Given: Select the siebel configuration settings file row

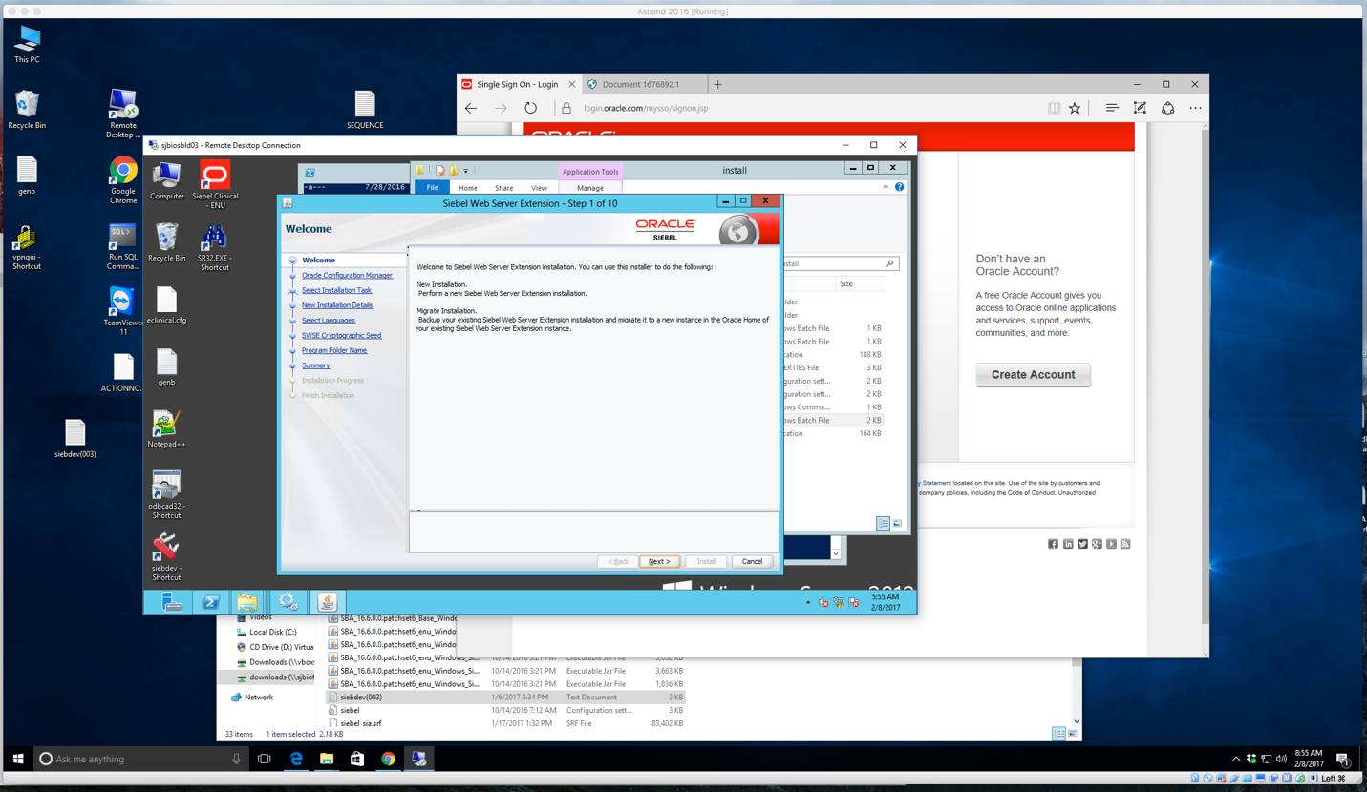Looking at the screenshot, I should pyautogui.click(x=506, y=710).
